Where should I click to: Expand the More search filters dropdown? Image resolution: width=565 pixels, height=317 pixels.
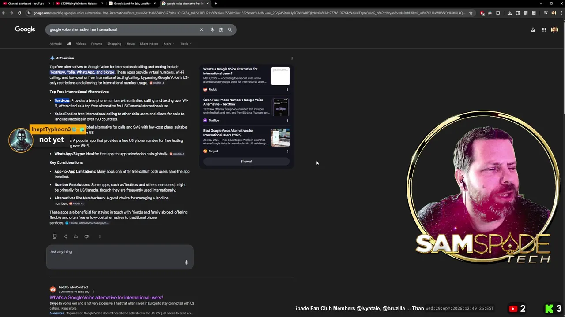(x=169, y=44)
